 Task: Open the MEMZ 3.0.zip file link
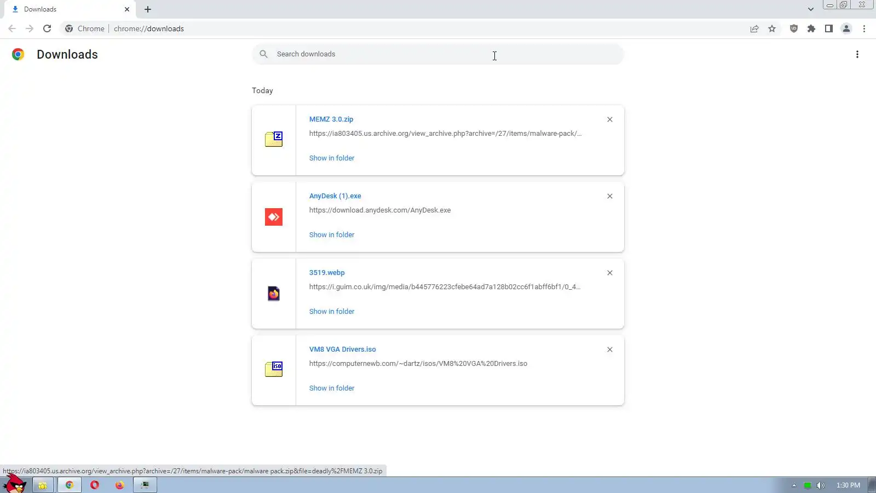(331, 119)
